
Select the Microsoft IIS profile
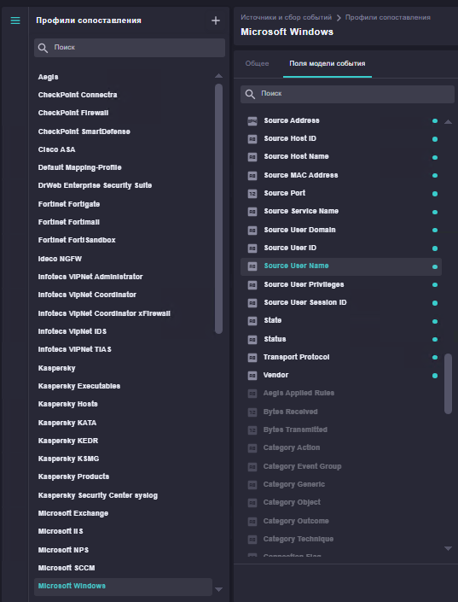pos(61,532)
